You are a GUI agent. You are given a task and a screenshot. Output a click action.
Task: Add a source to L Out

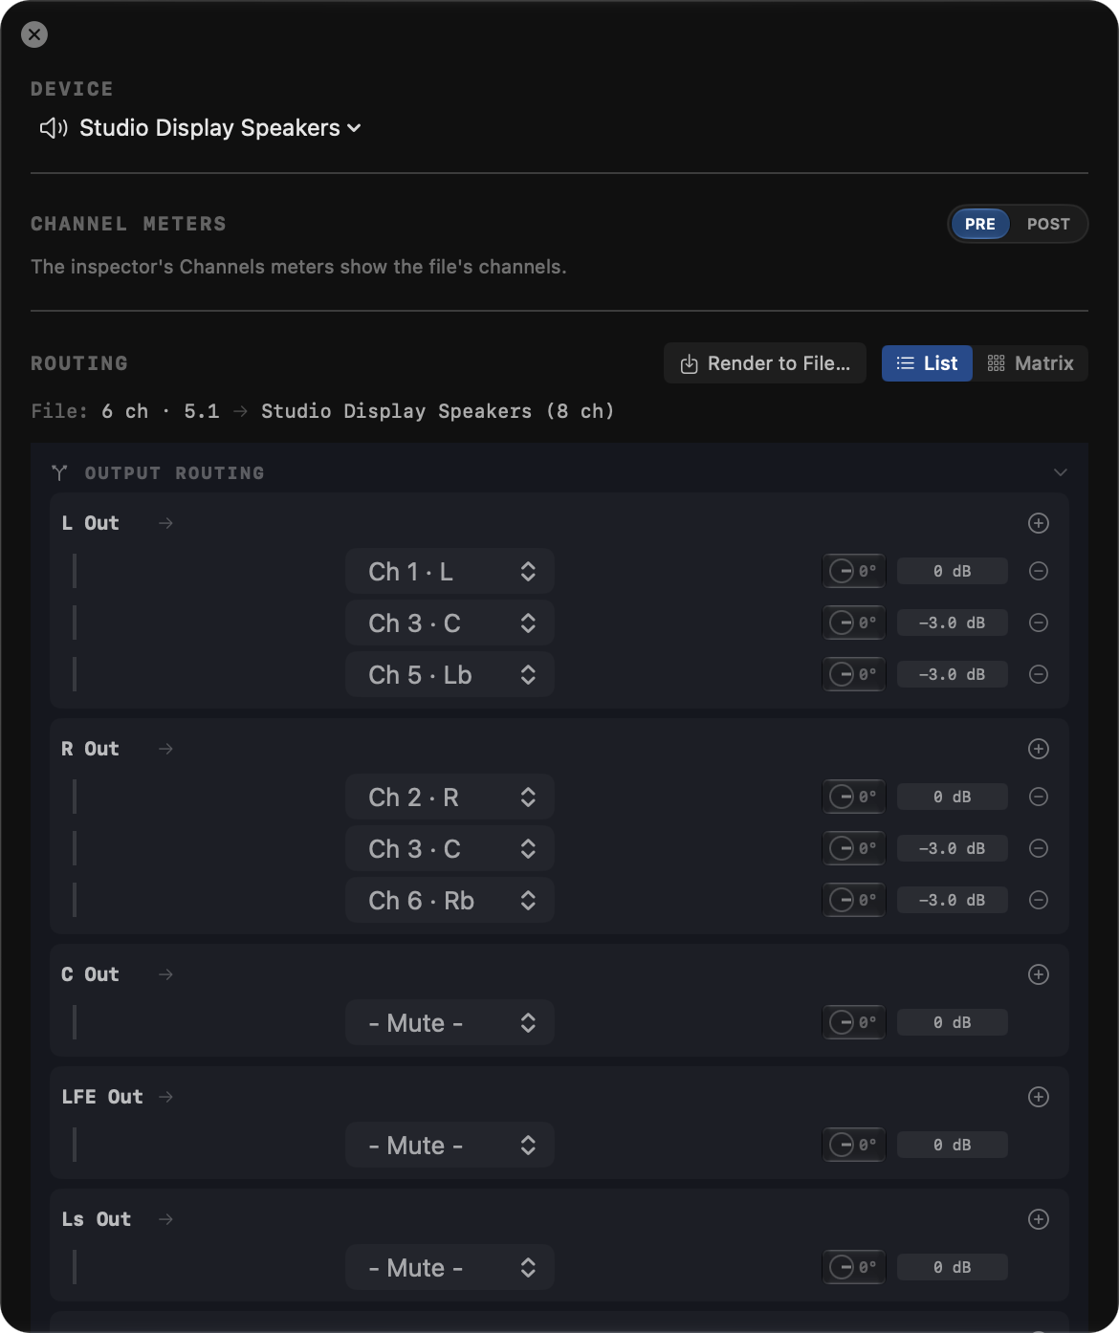pyautogui.click(x=1039, y=523)
